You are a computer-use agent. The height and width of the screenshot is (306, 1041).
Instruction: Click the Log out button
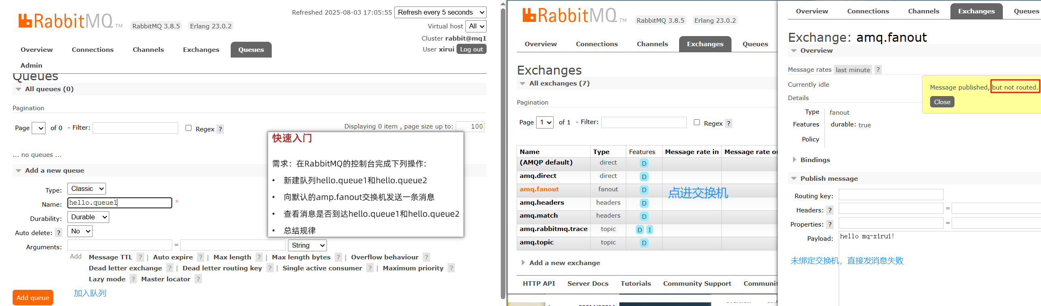(x=471, y=49)
